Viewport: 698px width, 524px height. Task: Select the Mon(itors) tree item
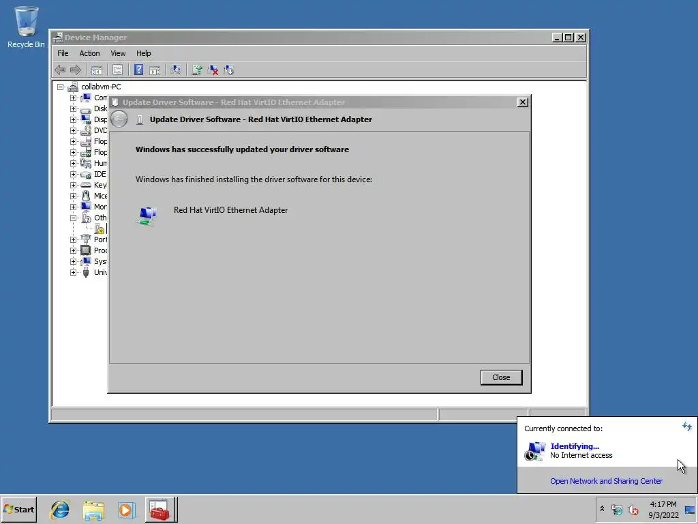click(100, 207)
